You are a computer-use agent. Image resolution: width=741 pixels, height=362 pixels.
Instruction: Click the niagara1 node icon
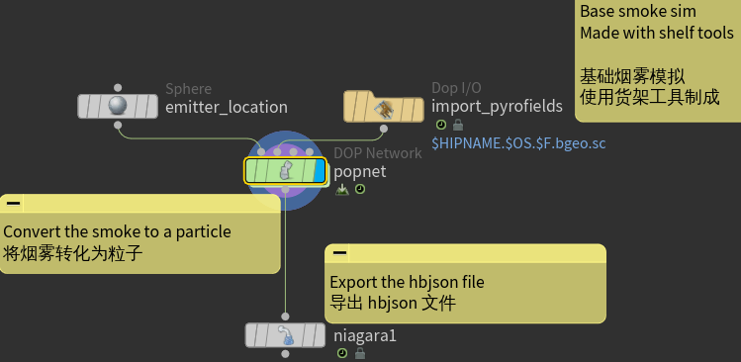point(286,335)
